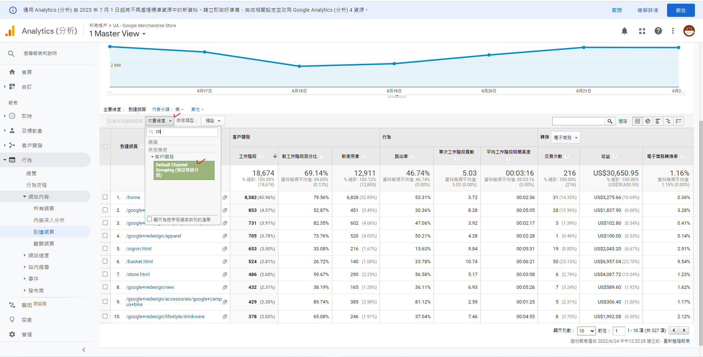This screenshot has height=357, width=703.
Task: Open the 排序類型 預設 dropdown
Action: [x=213, y=121]
